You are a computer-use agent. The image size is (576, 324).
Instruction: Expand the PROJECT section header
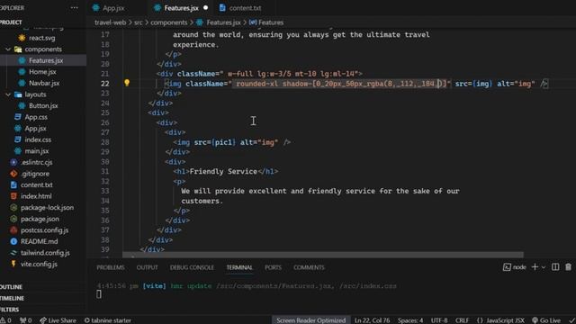tap(11, 22)
